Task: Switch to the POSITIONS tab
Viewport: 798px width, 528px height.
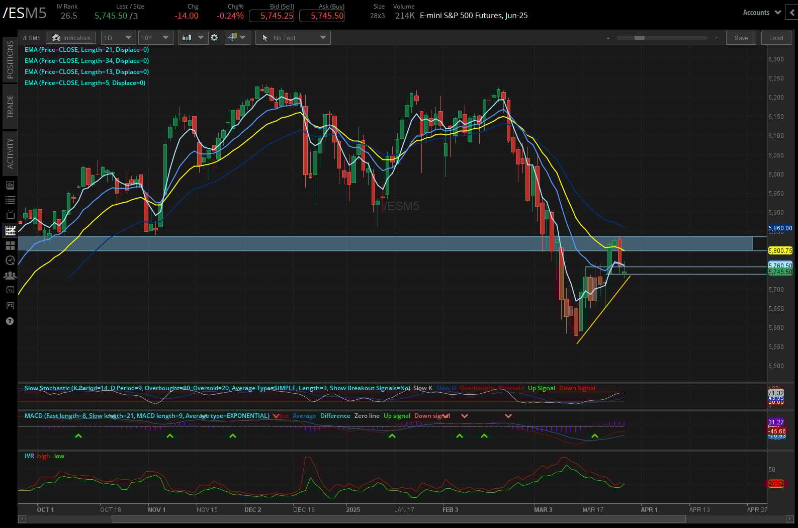Action: click(10, 59)
